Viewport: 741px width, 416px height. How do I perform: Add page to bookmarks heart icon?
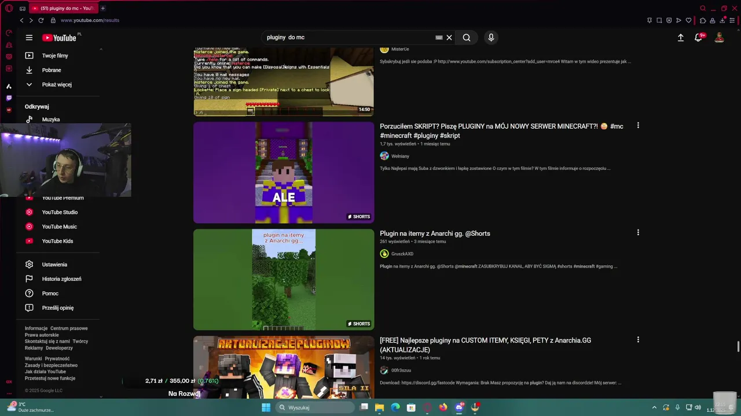click(x=688, y=20)
